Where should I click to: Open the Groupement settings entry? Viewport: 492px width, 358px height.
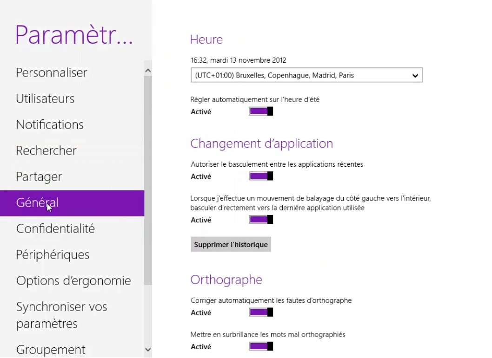(x=51, y=349)
